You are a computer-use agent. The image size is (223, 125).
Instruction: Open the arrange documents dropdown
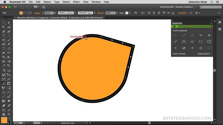coord(36,7)
